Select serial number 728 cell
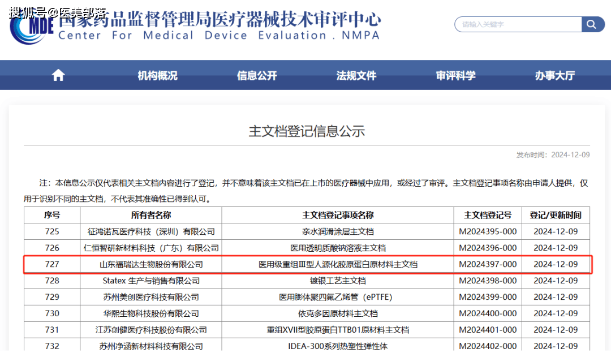 coord(52,281)
